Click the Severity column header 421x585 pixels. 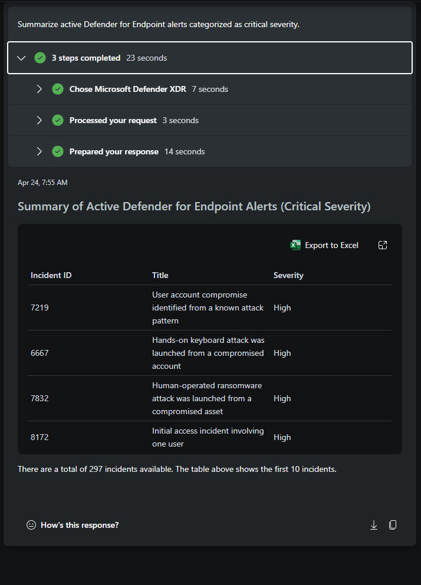point(288,275)
